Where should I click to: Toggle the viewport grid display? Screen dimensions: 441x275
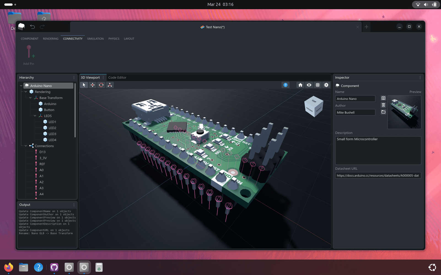click(x=318, y=85)
